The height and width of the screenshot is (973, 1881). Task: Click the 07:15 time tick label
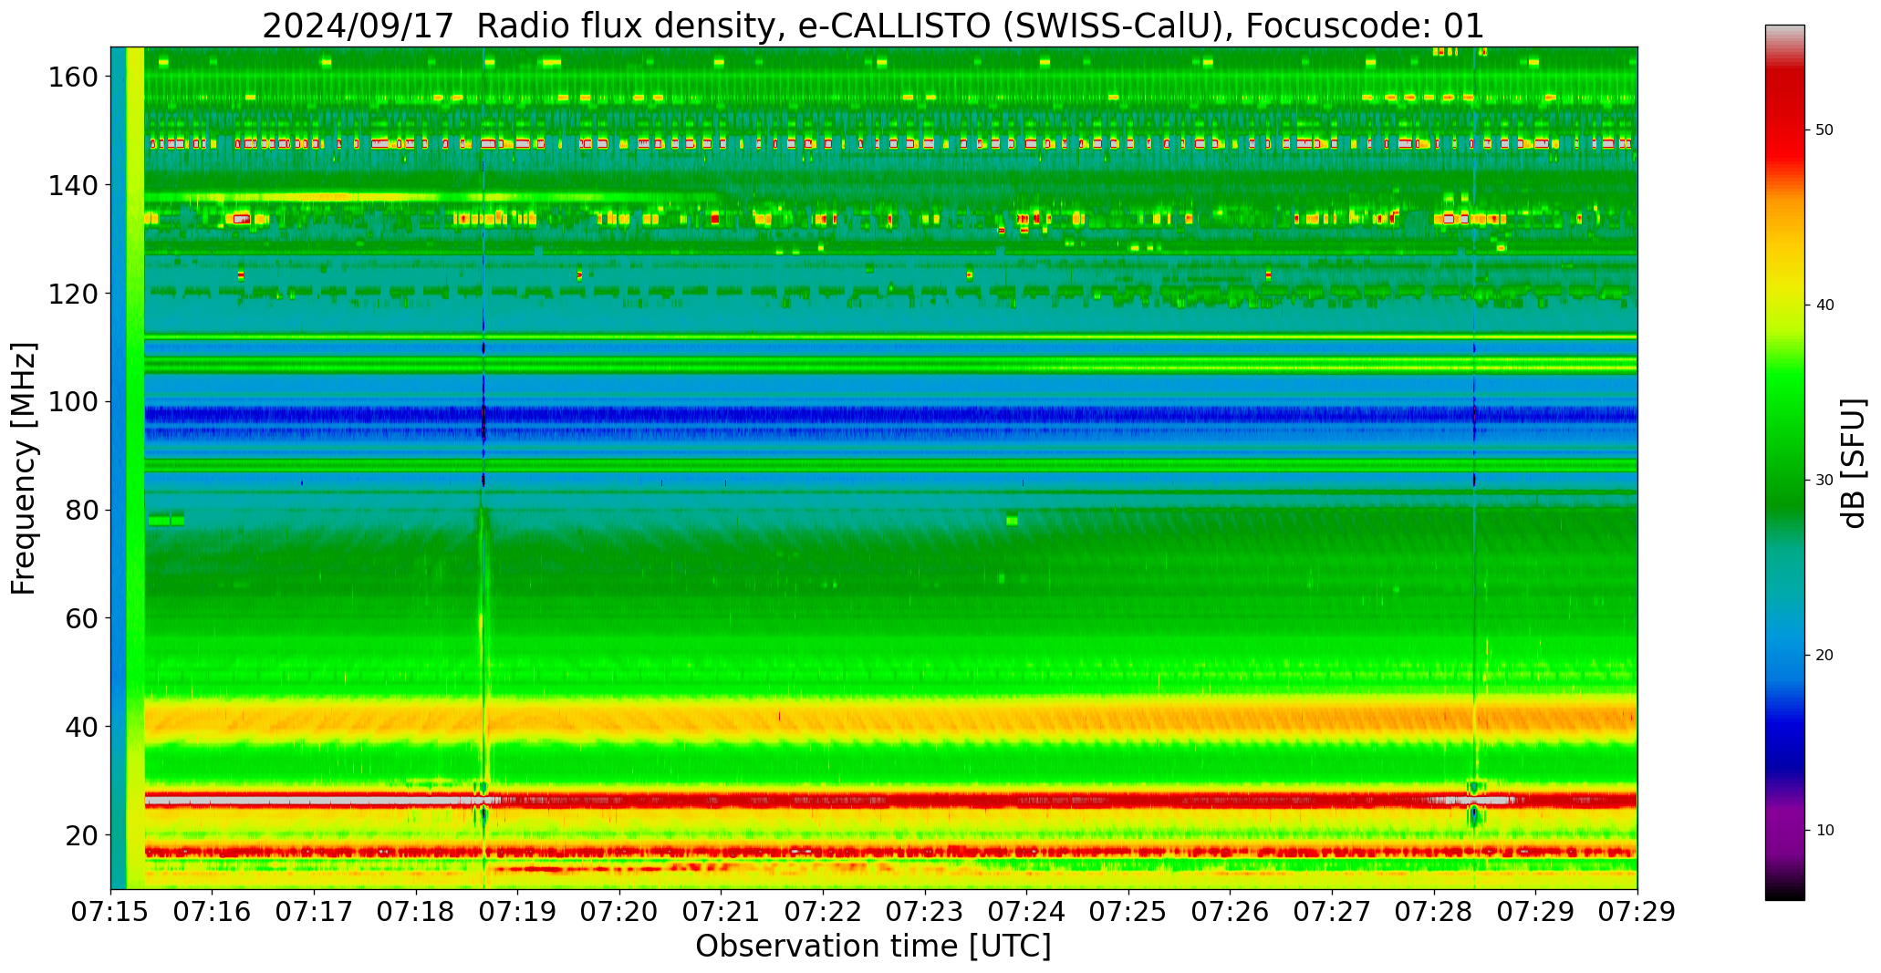tap(111, 912)
